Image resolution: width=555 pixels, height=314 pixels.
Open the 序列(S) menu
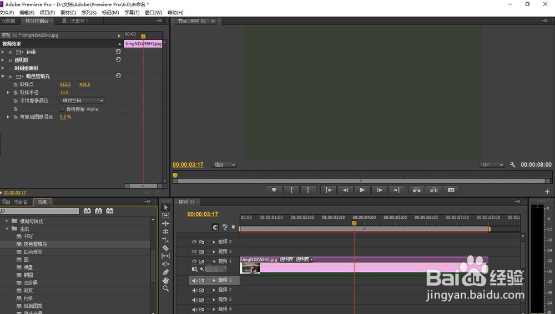(89, 12)
